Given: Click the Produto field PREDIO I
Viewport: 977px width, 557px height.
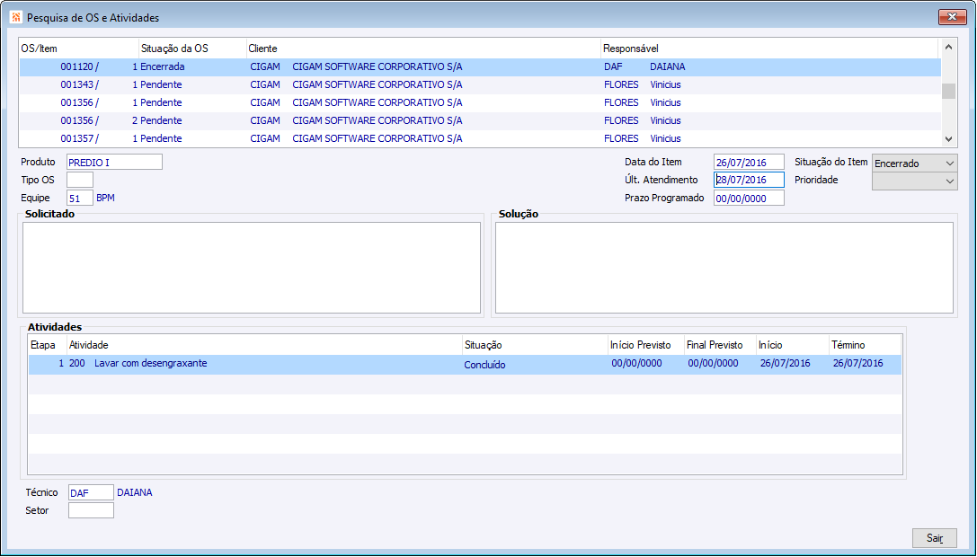Looking at the screenshot, I should click(115, 162).
